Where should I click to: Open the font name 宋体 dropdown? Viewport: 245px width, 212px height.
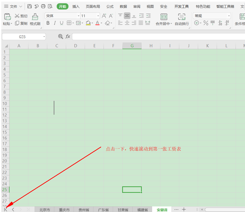[79, 16]
